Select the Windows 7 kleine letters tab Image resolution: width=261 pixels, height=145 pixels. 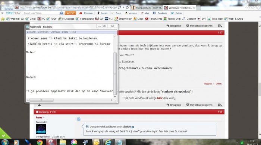pyautogui.click(x=178, y=8)
